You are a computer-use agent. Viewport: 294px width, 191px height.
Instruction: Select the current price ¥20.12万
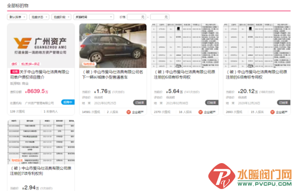[x=248, y=92]
